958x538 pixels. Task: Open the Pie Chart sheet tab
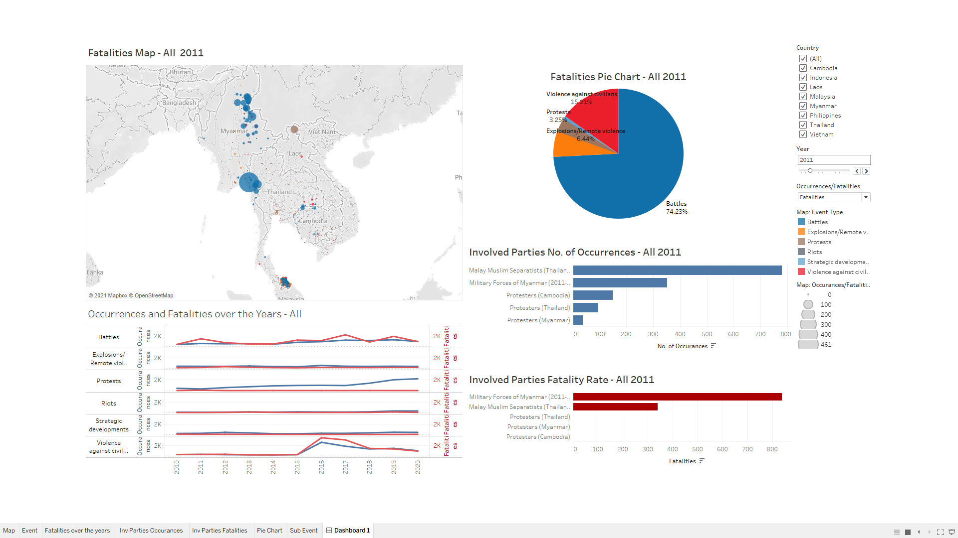[269, 531]
